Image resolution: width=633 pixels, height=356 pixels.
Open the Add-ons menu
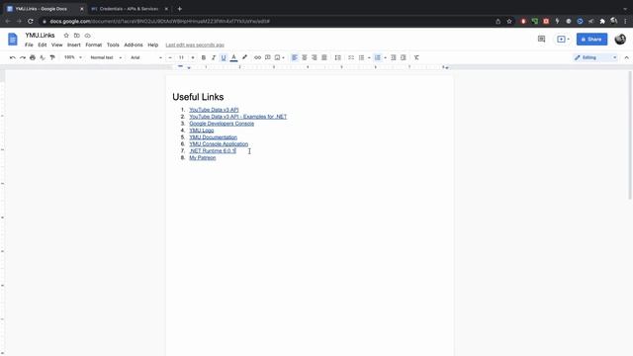(134, 44)
